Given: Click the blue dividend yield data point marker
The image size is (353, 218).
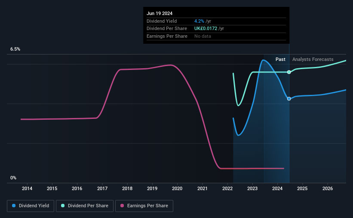Looking at the screenshot, I should (x=289, y=99).
